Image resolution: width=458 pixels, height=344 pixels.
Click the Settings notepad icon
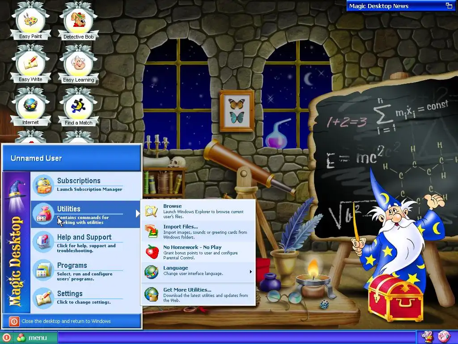(43, 298)
